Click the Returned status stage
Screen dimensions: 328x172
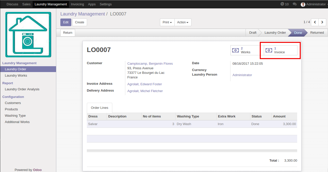[x=317, y=33]
